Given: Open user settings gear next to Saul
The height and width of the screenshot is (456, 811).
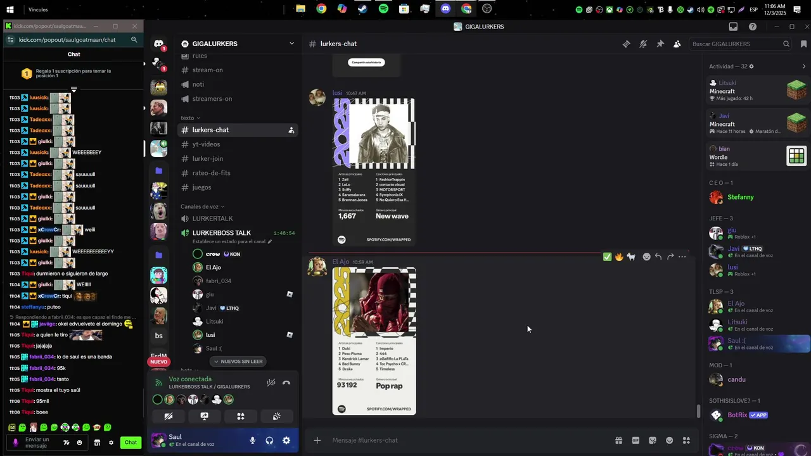Looking at the screenshot, I should coord(286,440).
